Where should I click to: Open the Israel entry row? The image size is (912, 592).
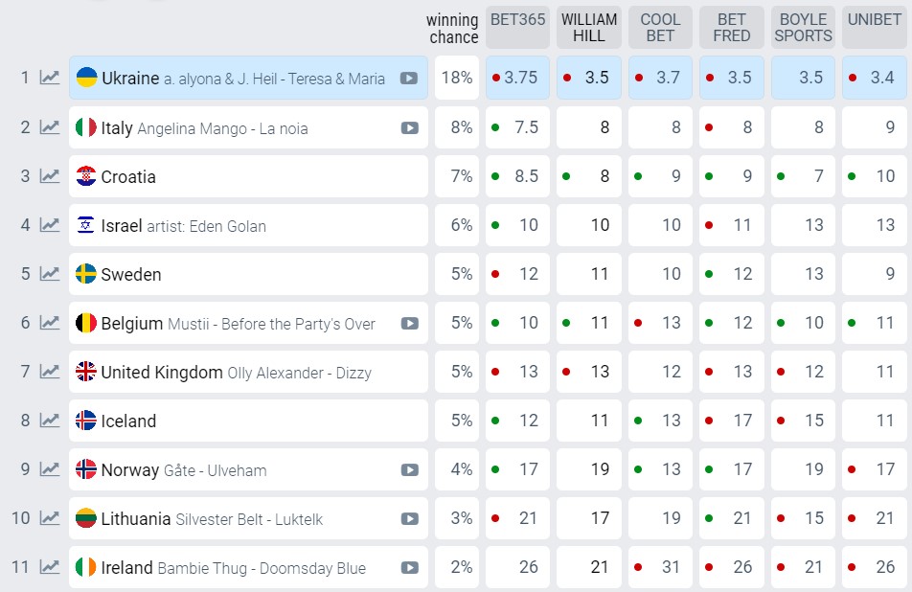tap(247, 225)
